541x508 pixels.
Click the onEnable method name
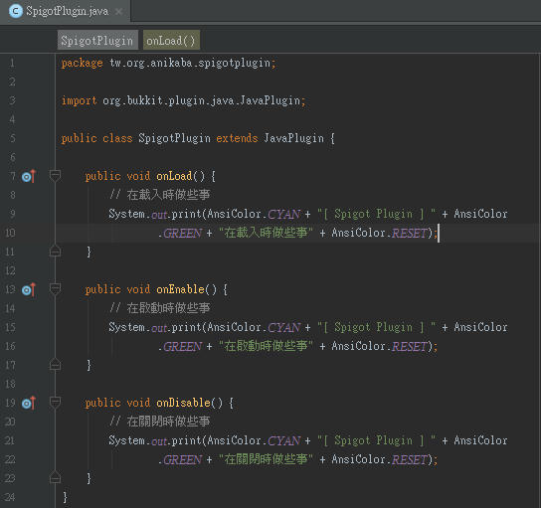(x=180, y=289)
